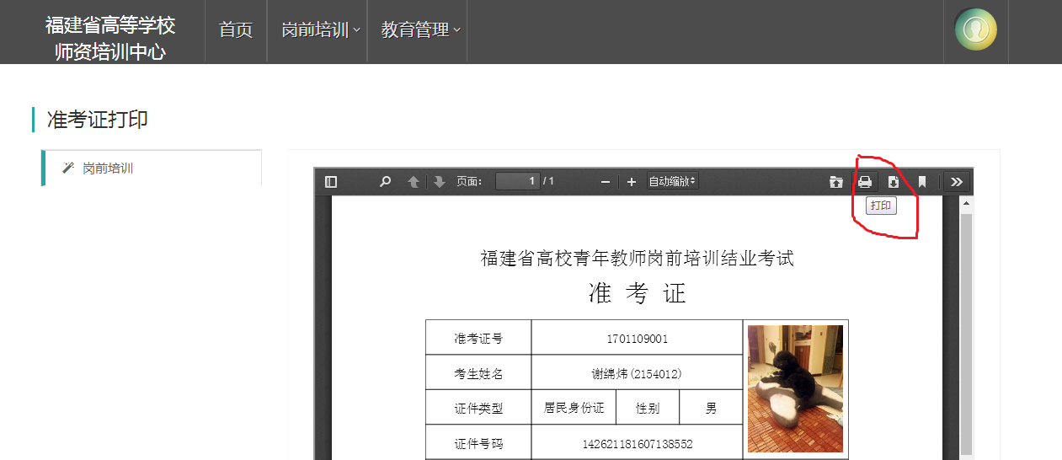Viewport: 1062px width, 460px height.
Task: Zoom out with the minus button
Action: (605, 182)
